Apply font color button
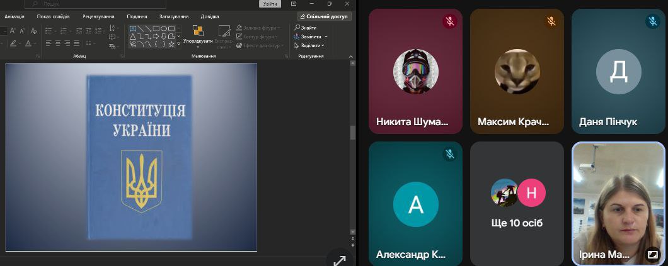 (x=28, y=43)
